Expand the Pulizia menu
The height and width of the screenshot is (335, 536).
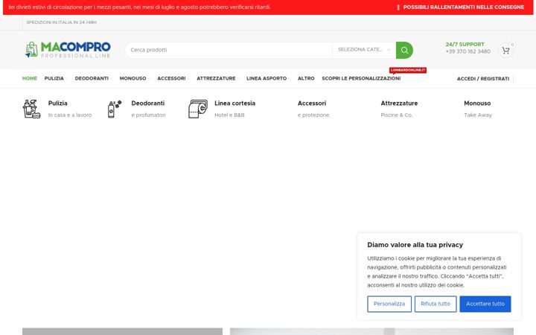click(x=54, y=78)
